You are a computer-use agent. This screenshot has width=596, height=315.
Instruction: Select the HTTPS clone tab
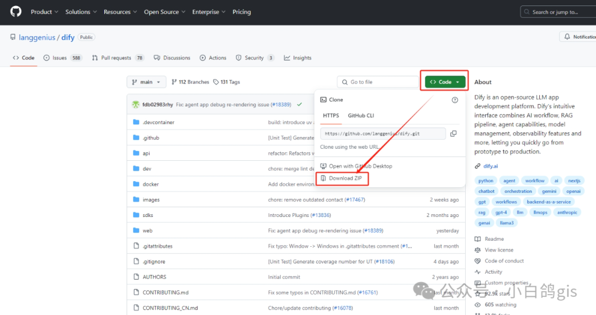[331, 116]
